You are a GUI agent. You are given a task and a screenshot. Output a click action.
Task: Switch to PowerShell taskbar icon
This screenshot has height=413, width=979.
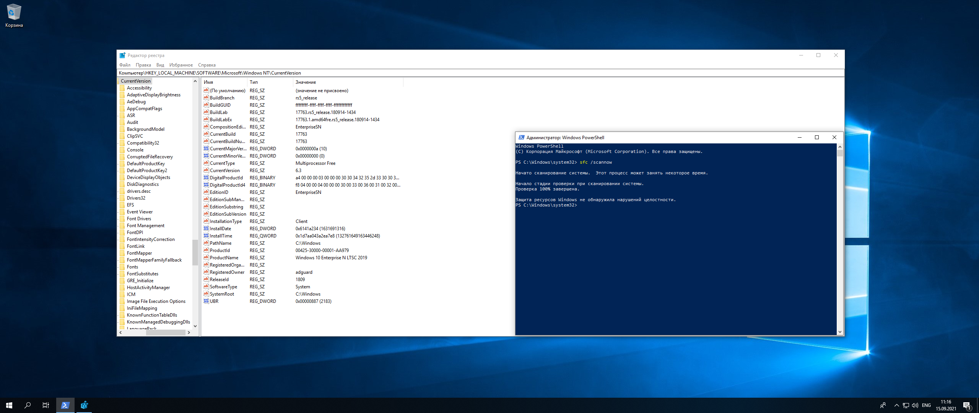click(x=65, y=405)
